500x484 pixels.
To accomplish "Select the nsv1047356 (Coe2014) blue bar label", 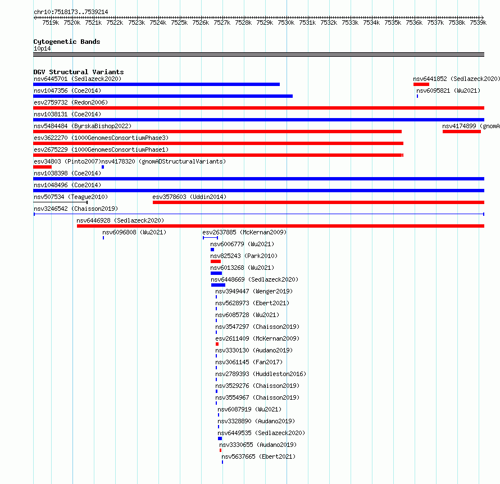I will point(67,91).
